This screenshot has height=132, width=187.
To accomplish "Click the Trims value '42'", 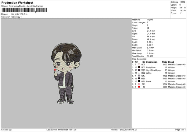I will click(148, 28).
